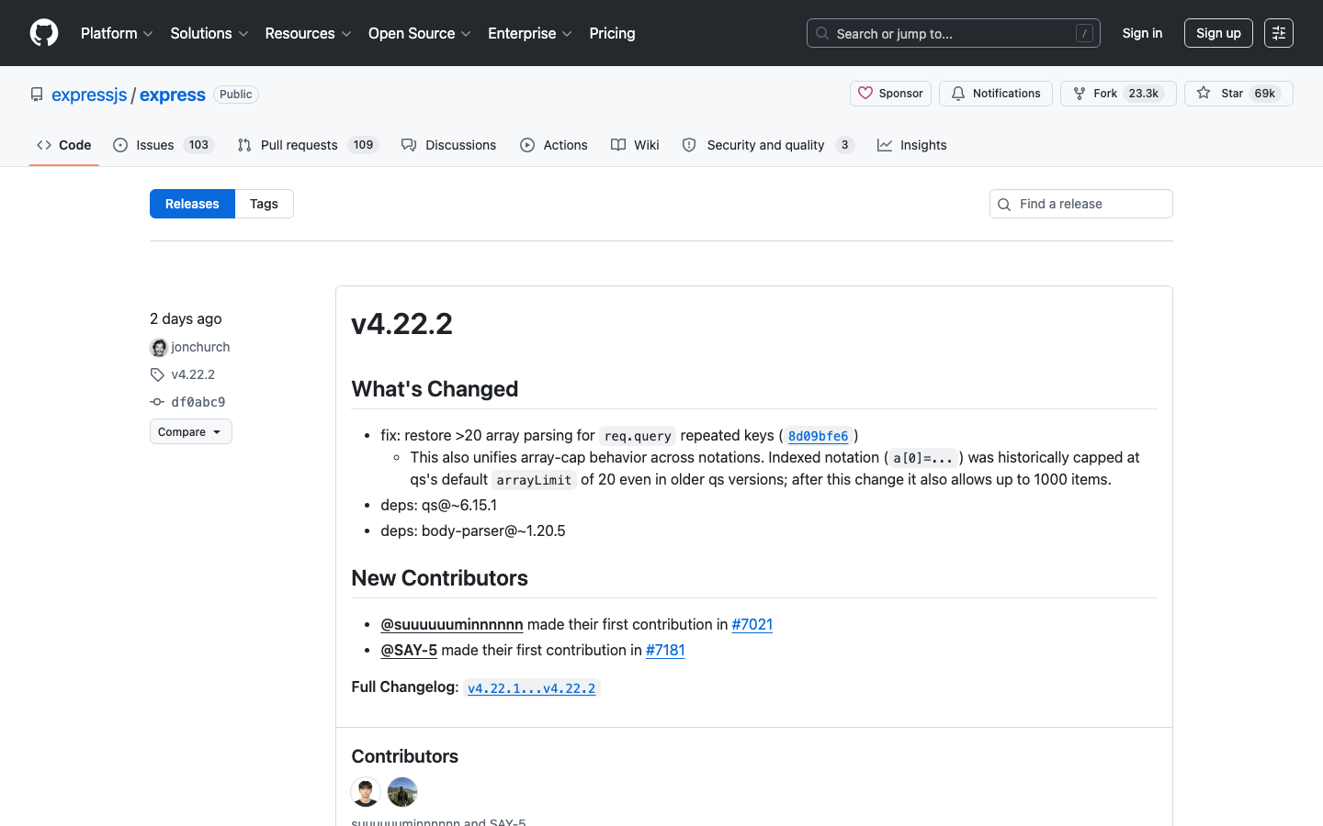This screenshot has height=826, width=1323.
Task: Click the Security shield icon
Action: tap(689, 145)
